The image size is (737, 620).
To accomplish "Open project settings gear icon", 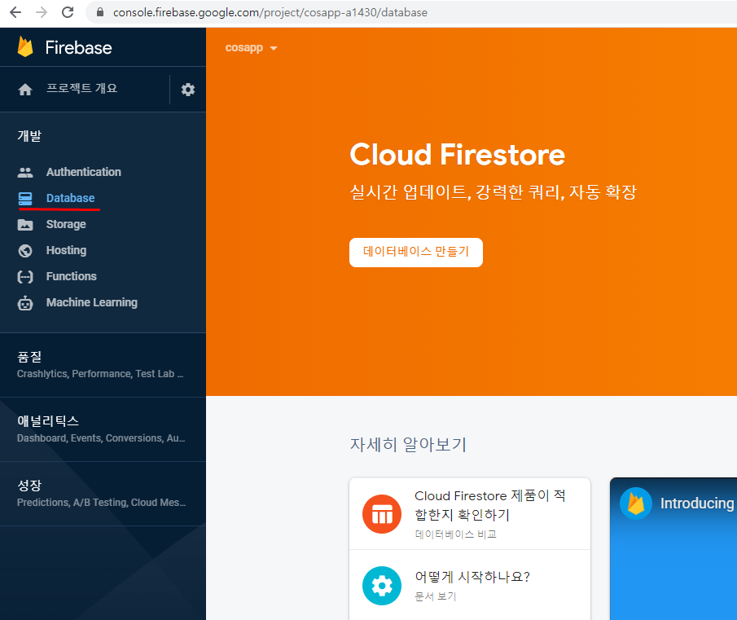I will coord(188,90).
